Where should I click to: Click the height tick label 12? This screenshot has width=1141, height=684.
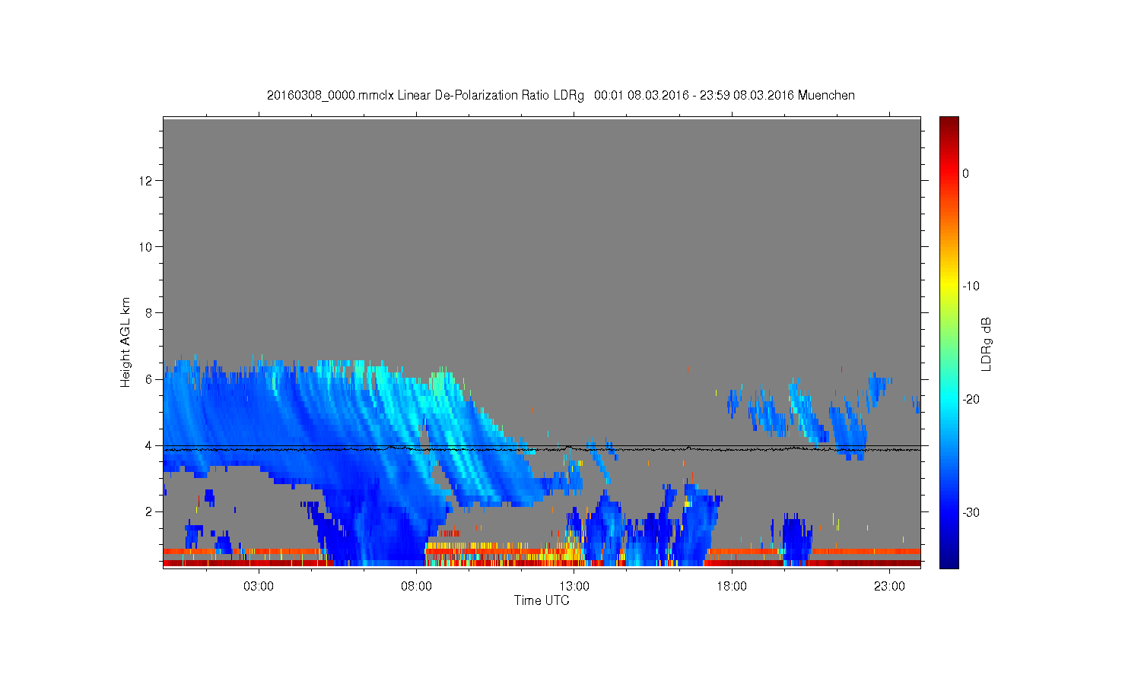pos(146,181)
